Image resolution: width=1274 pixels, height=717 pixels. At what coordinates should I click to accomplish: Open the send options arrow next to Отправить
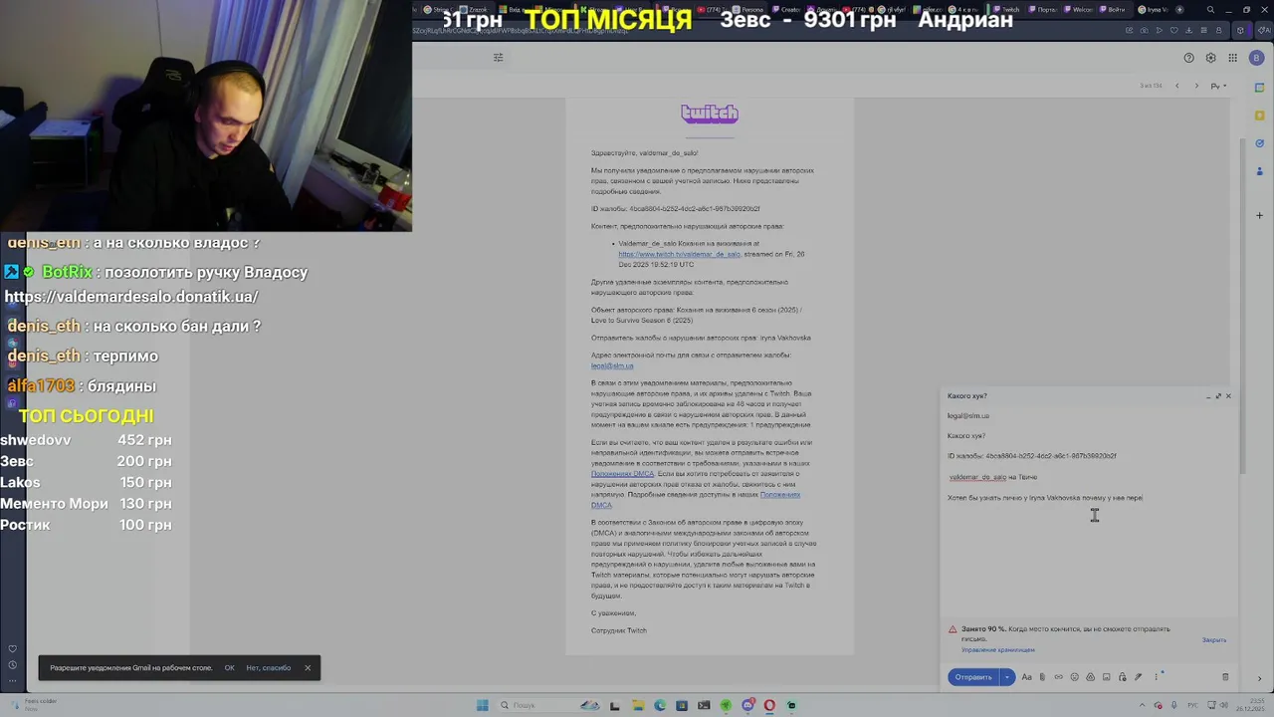(x=1007, y=677)
